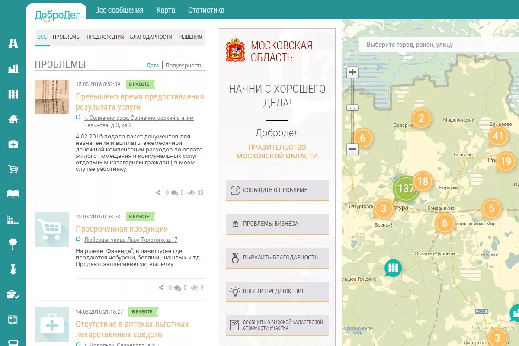Open the bar-chart category icon in sidebar
Screen dimensions: 519x346
13,68
